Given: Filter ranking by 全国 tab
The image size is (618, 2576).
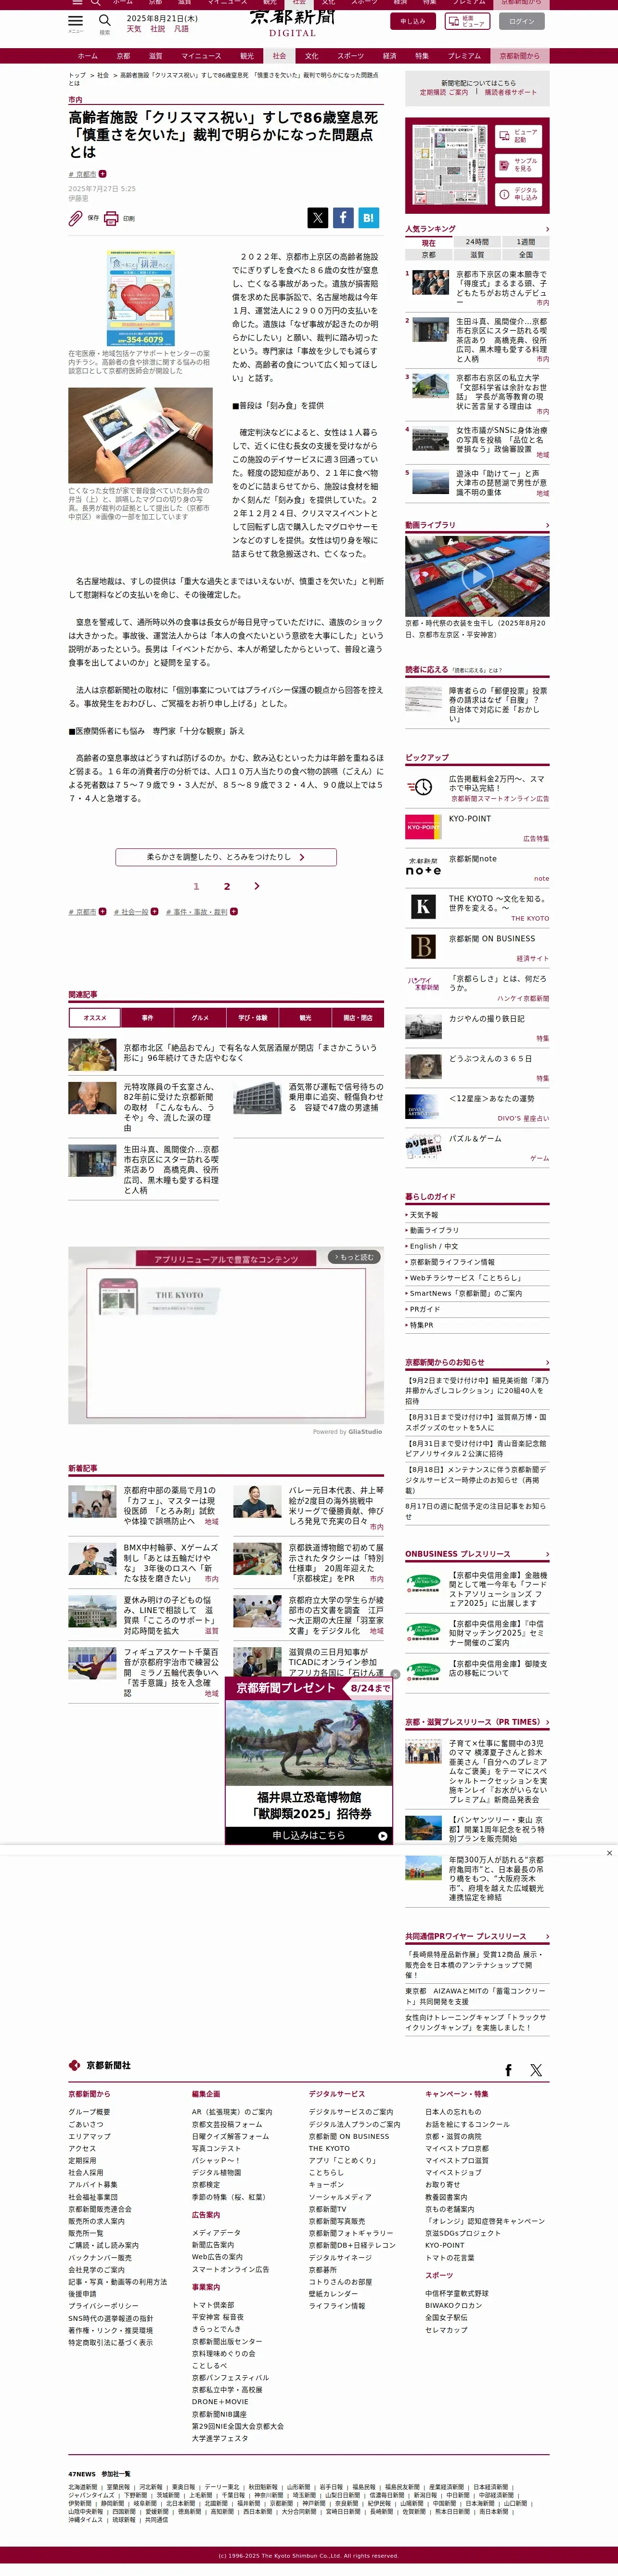Looking at the screenshot, I should pos(526,254).
